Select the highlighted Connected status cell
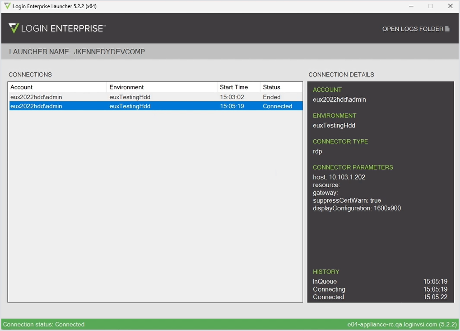This screenshot has width=460, height=331. click(278, 106)
